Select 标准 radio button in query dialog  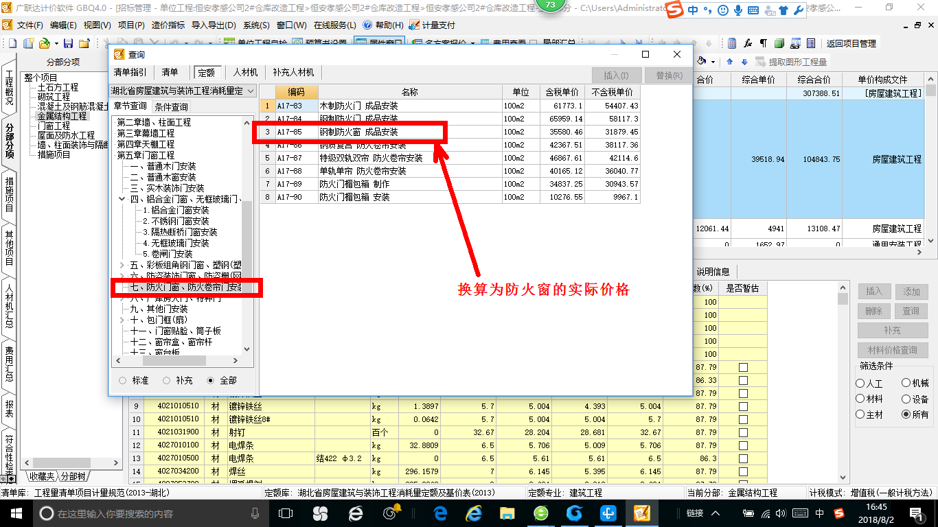pyautogui.click(x=123, y=380)
